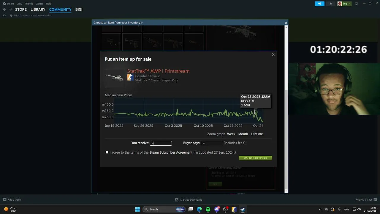Open the announcements megaphone button
The width and height of the screenshot is (380, 214).
(x=319, y=4)
